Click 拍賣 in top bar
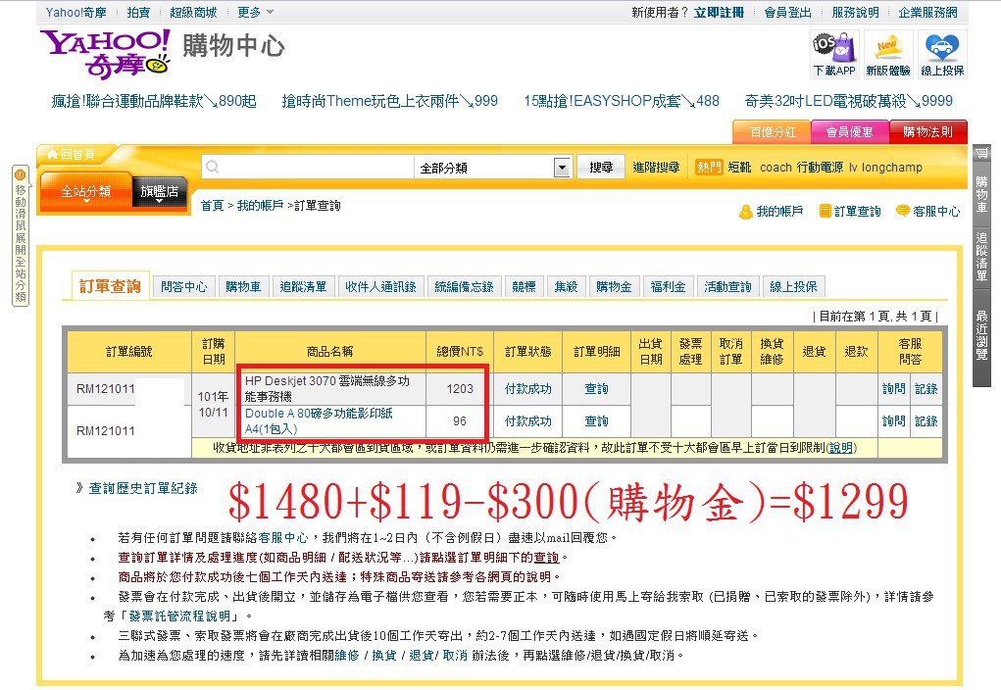This screenshot has width=1001, height=690. pos(138,12)
